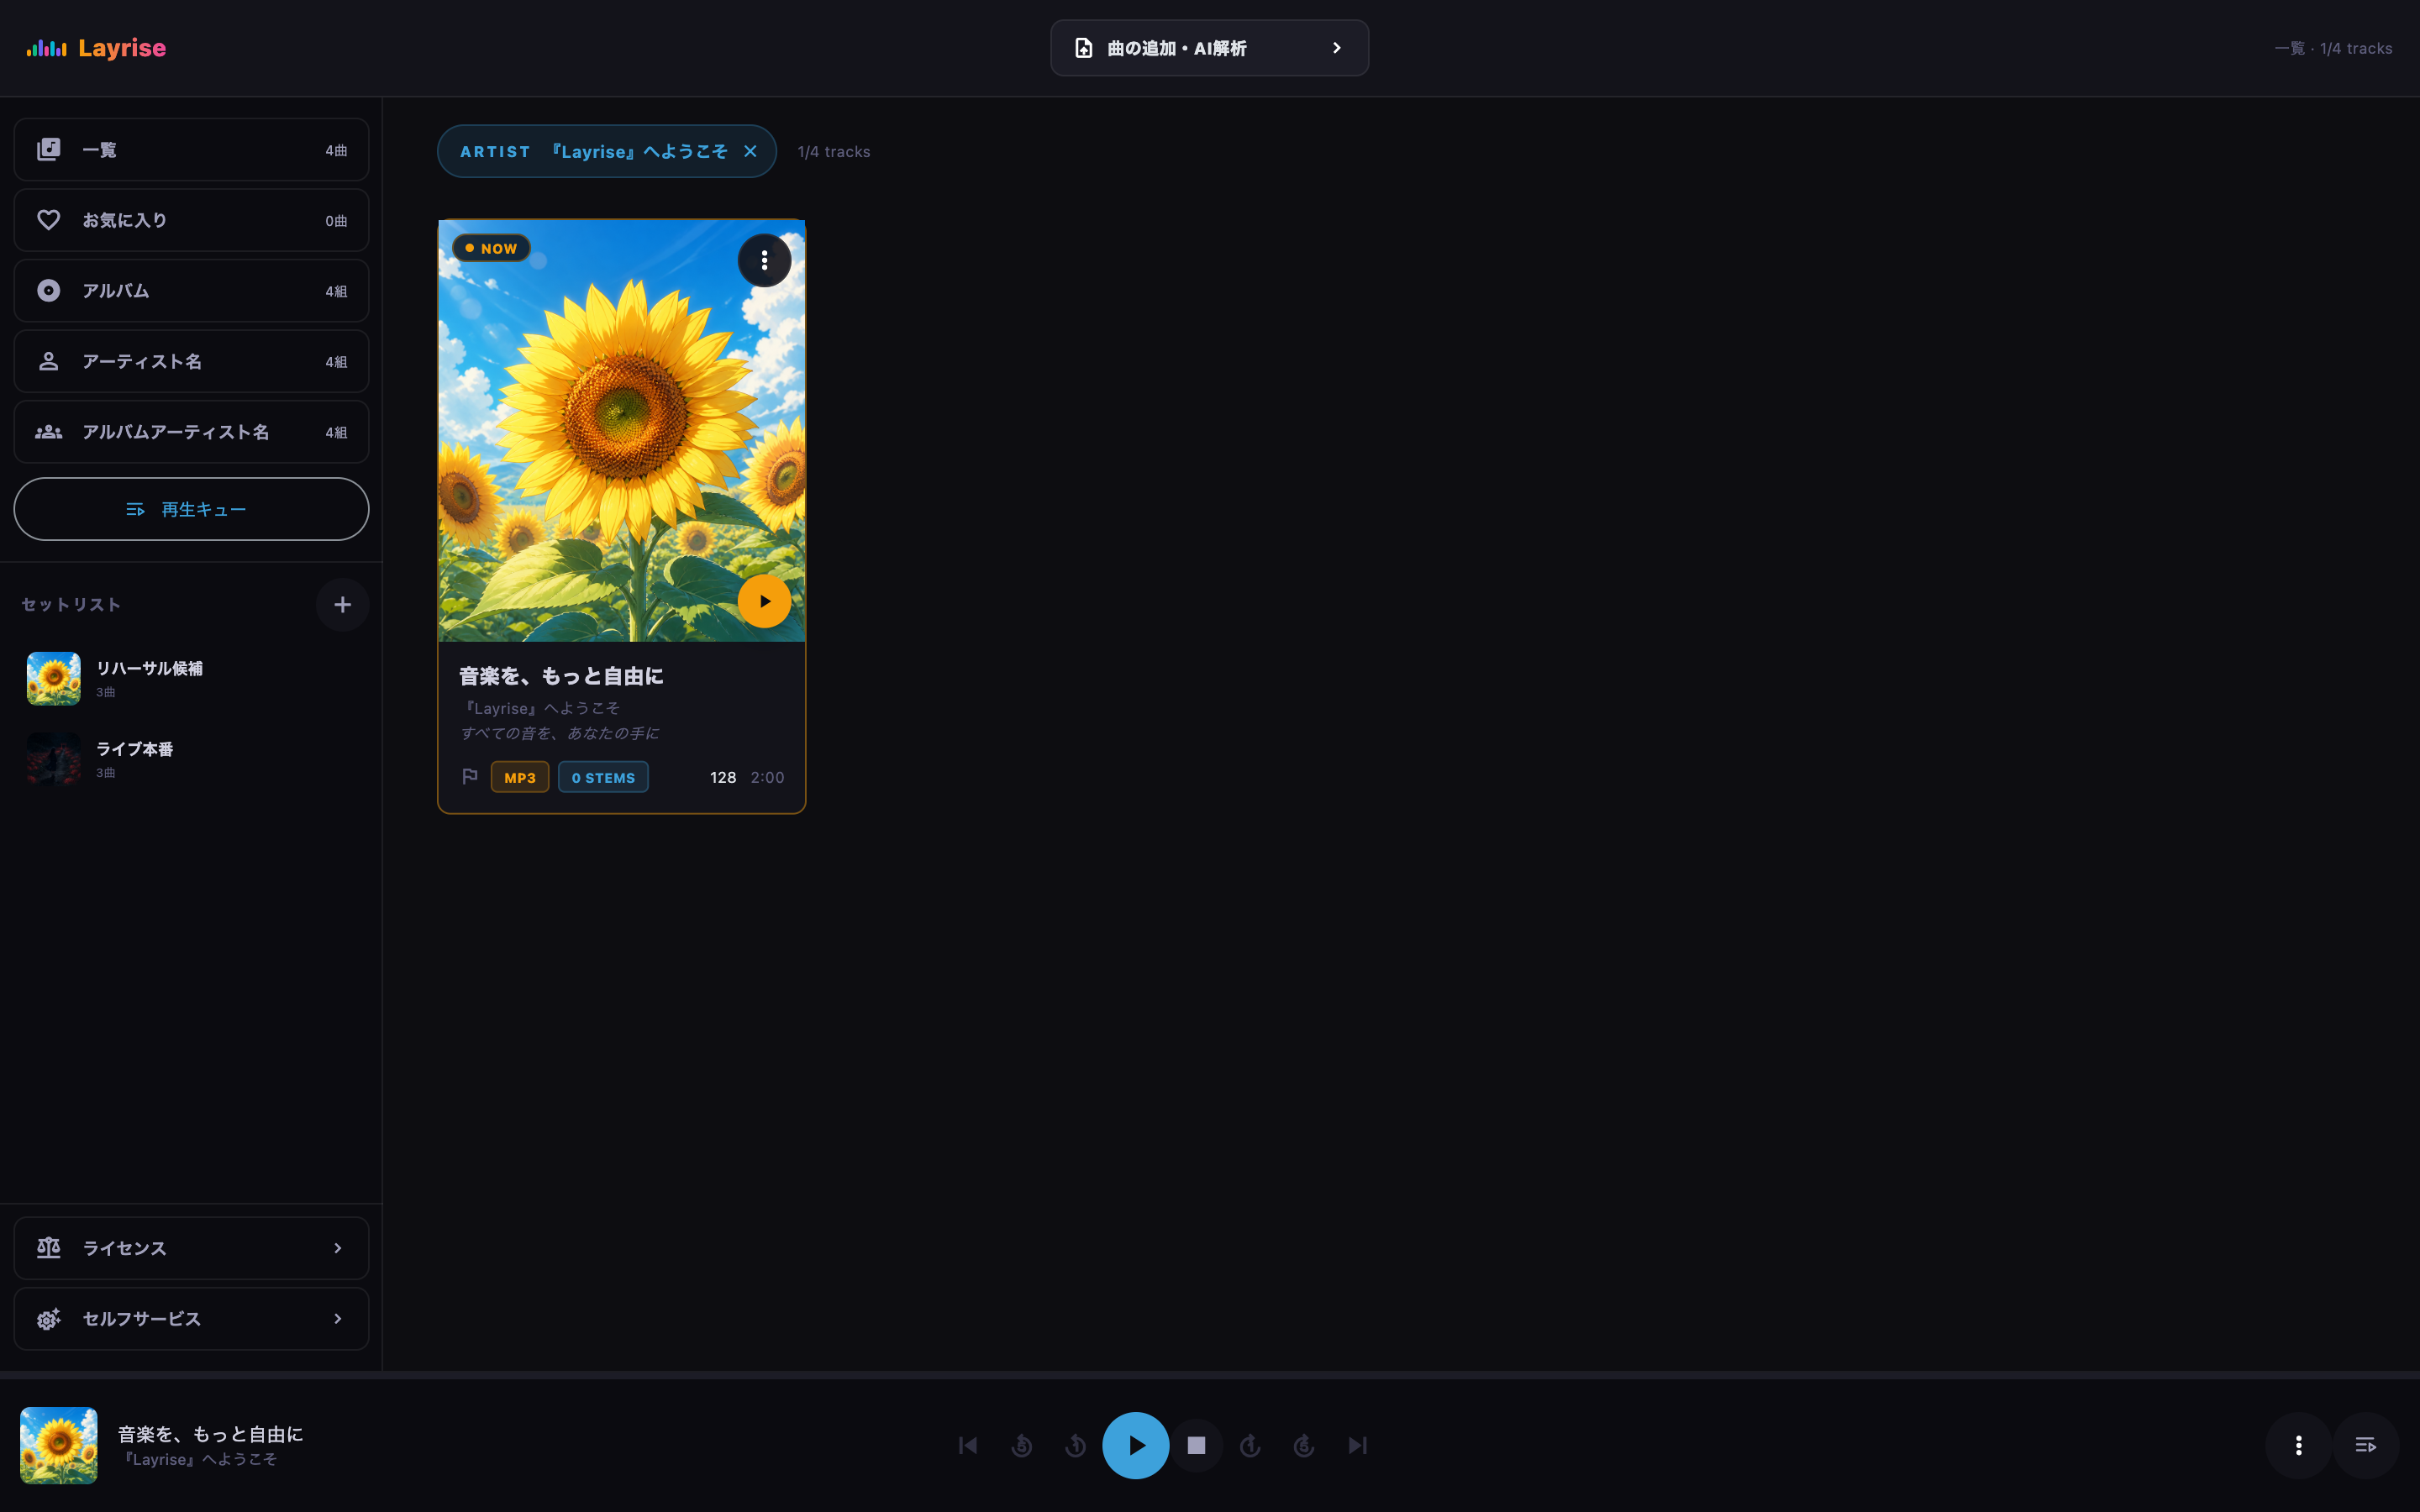Click the セットリスト section heading
The image size is (2420, 1512).
pos(71,604)
